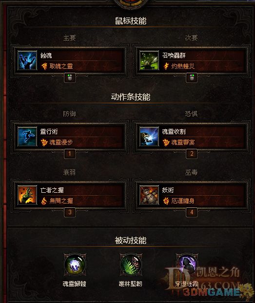The height and width of the screenshot is (303, 255).
Task: Click action bar slot number 4
Action: [x=192, y=212]
